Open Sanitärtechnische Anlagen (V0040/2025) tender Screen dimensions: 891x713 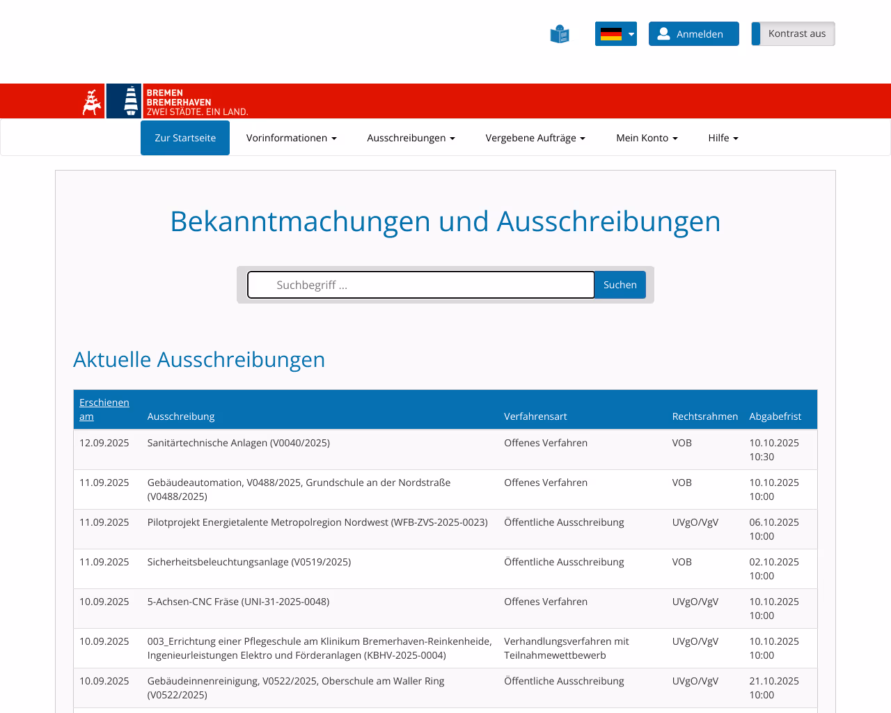pyautogui.click(x=239, y=443)
